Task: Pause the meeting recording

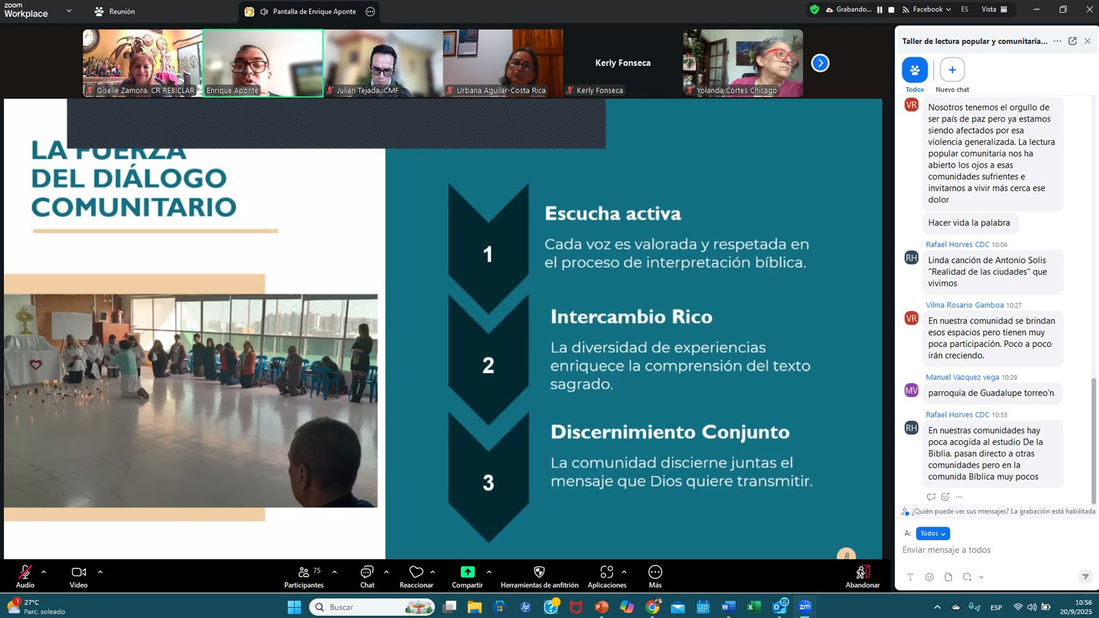Action: [880, 10]
